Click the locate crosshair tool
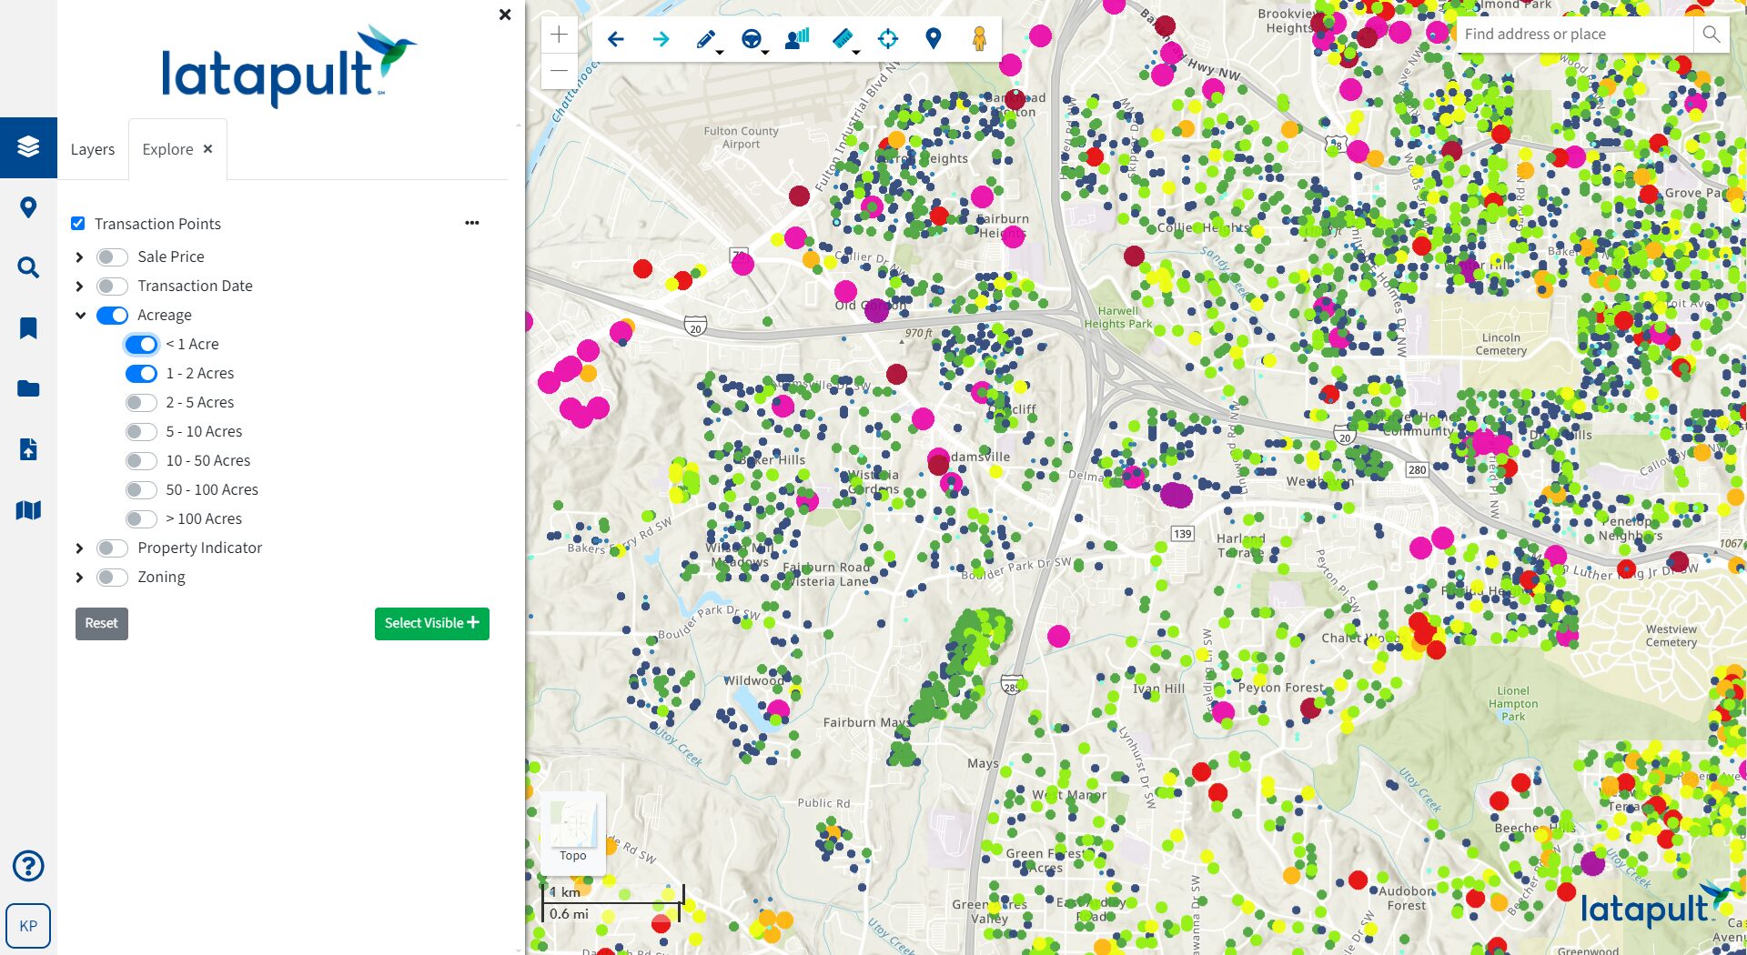 pyautogui.click(x=888, y=38)
